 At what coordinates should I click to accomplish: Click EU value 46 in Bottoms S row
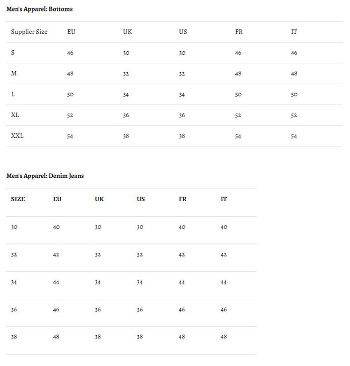click(x=70, y=53)
